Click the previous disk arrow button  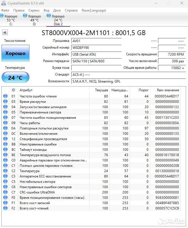click(5, 32)
